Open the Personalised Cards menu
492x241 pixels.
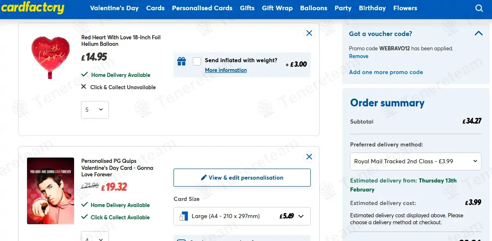[x=202, y=8]
